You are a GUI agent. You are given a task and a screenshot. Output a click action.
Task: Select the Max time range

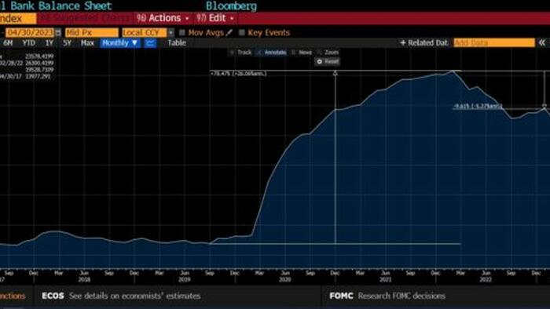[x=87, y=43]
